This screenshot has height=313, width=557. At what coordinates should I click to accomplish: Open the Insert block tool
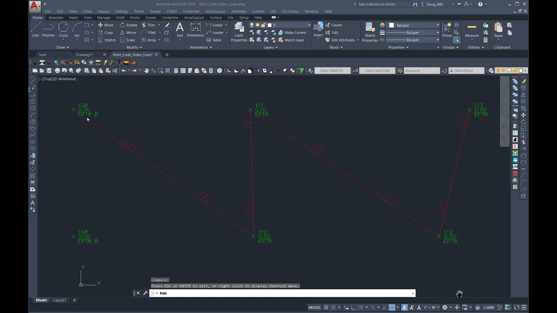pyautogui.click(x=319, y=30)
